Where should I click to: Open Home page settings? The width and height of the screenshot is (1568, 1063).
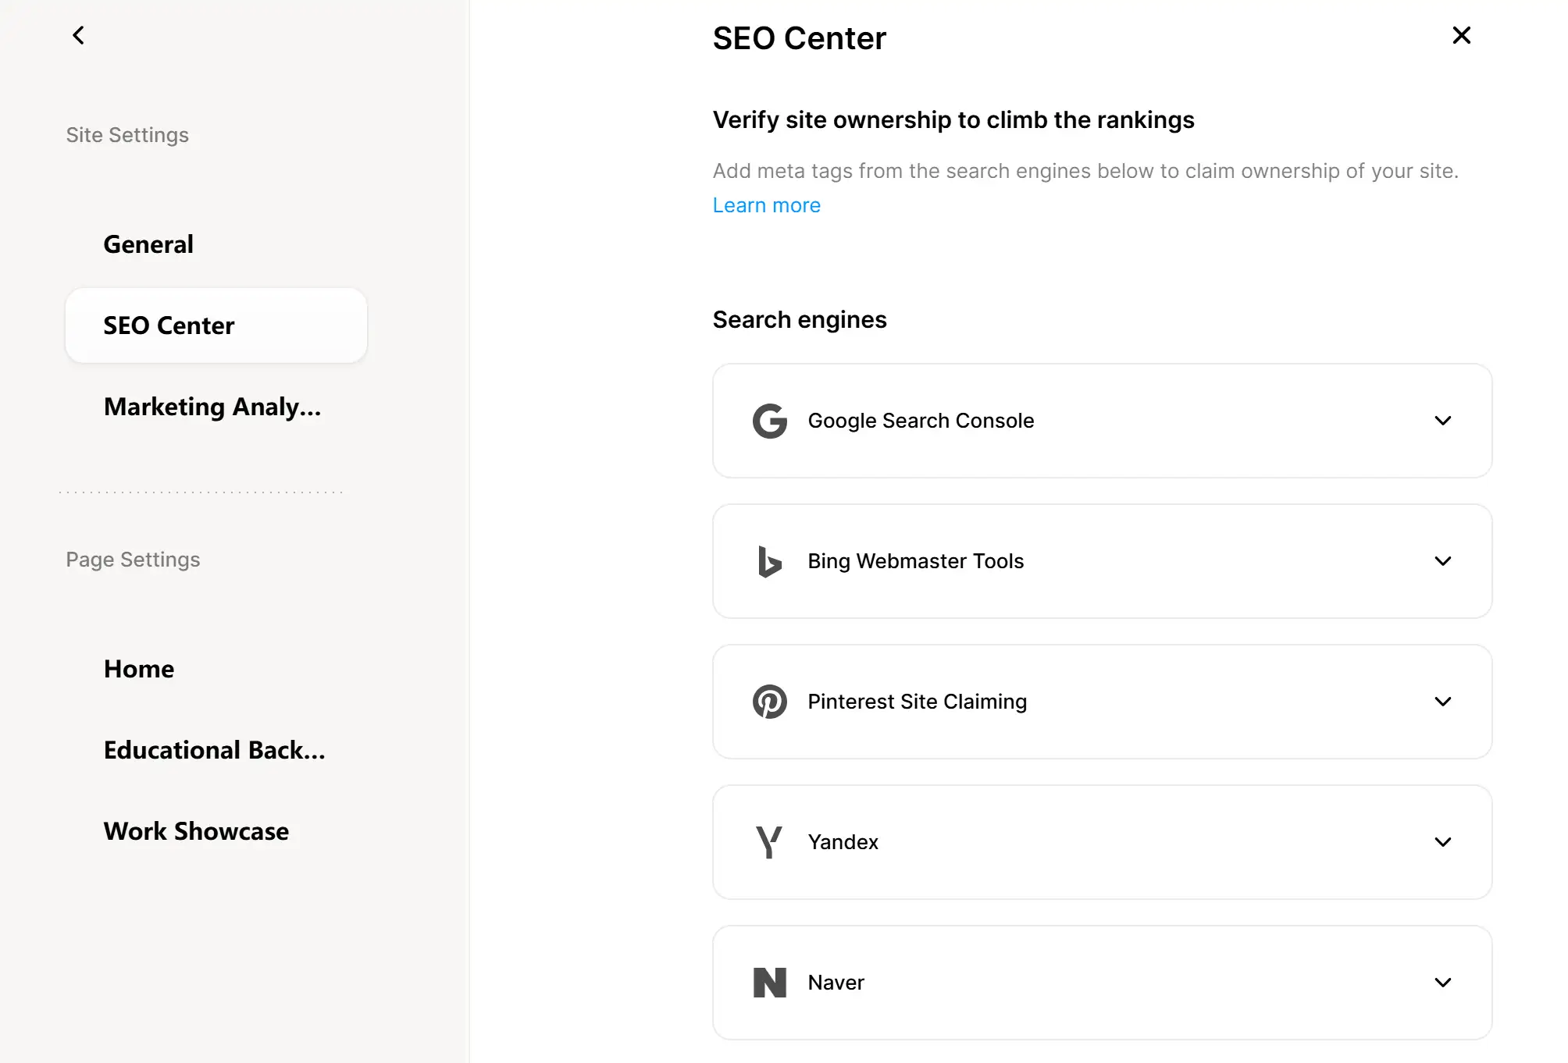[x=139, y=669]
